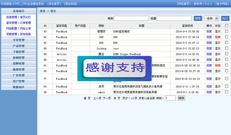The image size is (231, 135).
Task: Expand the 招聘管理 sidebar section
Action: point(18,63)
